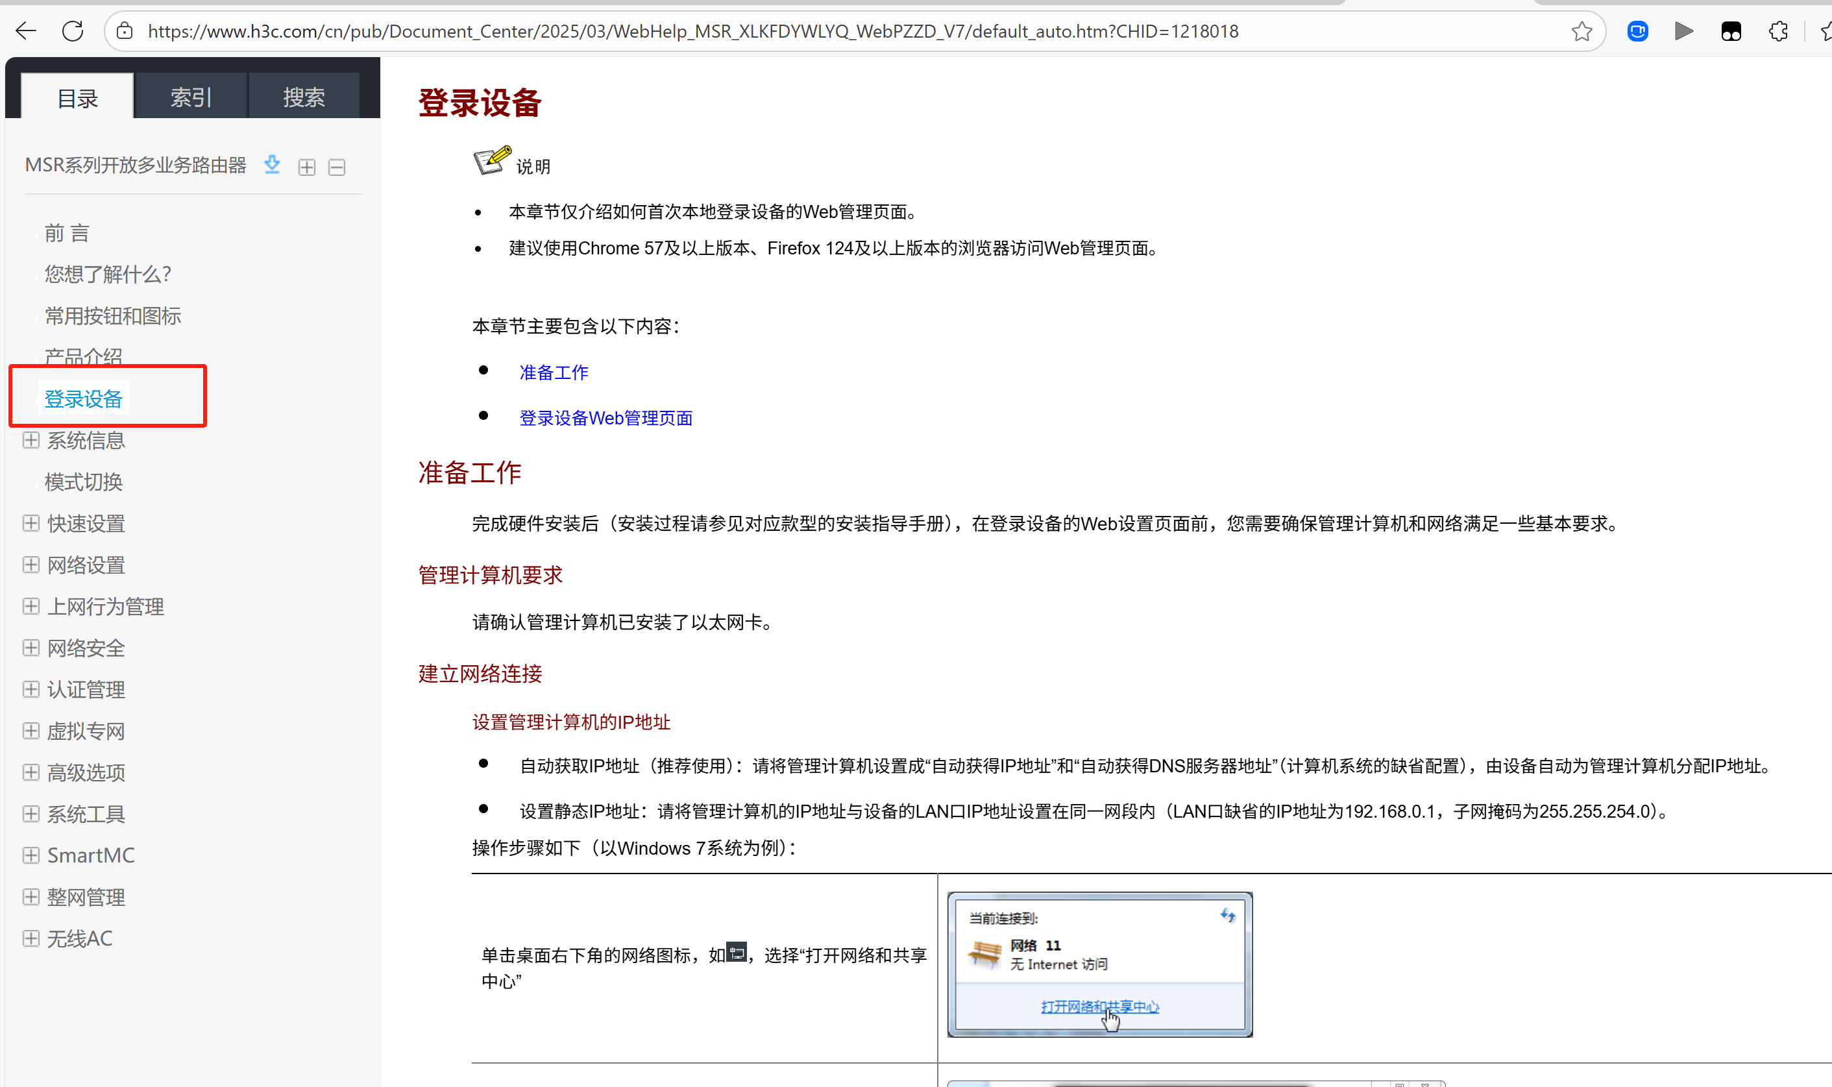1832x1087 pixels.
Task: Click the blue download arrow icon
Action: pyautogui.click(x=272, y=165)
